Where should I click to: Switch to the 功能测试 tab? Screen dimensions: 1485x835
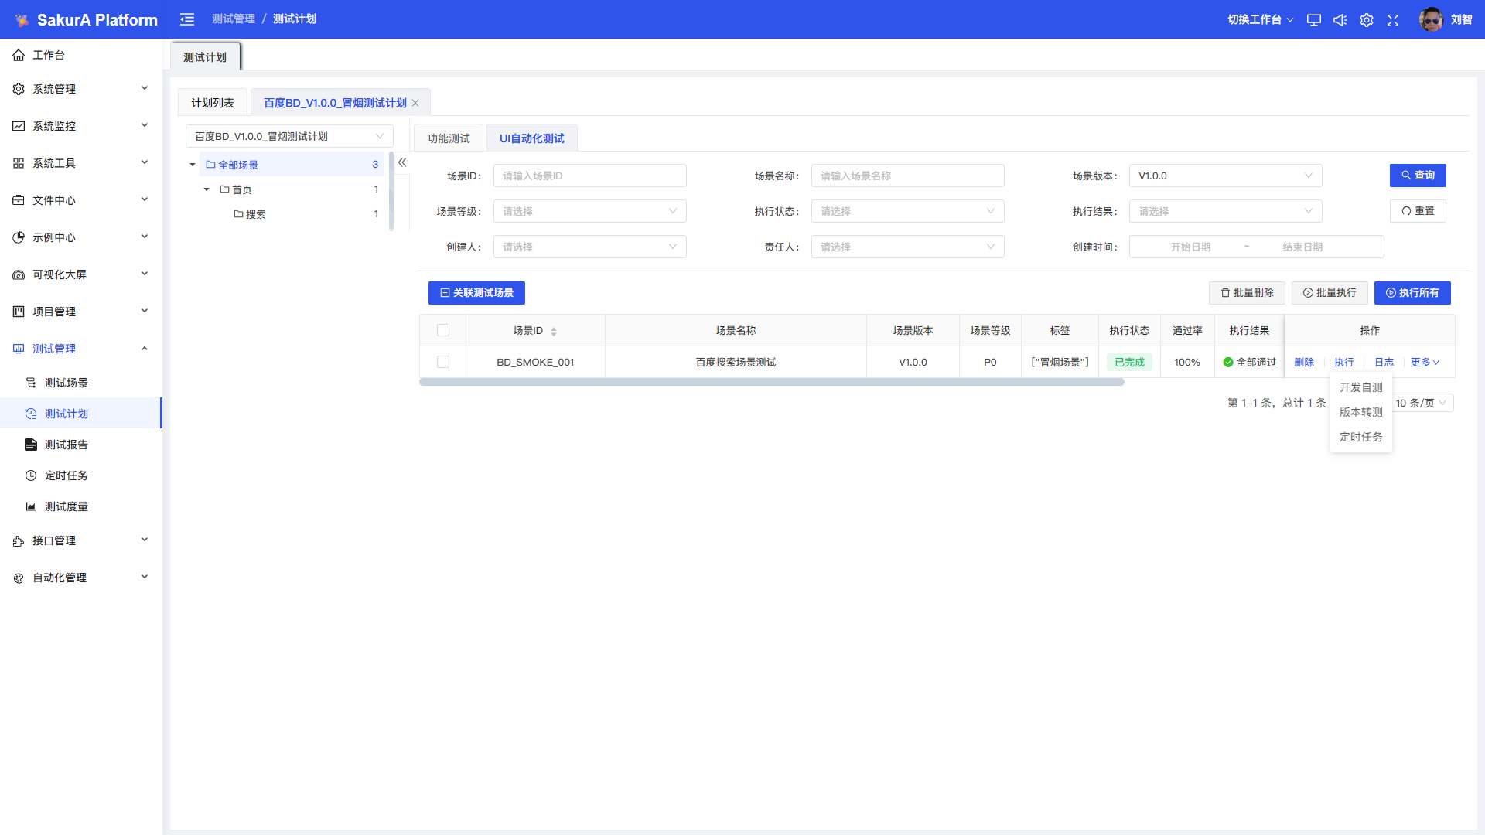(449, 138)
